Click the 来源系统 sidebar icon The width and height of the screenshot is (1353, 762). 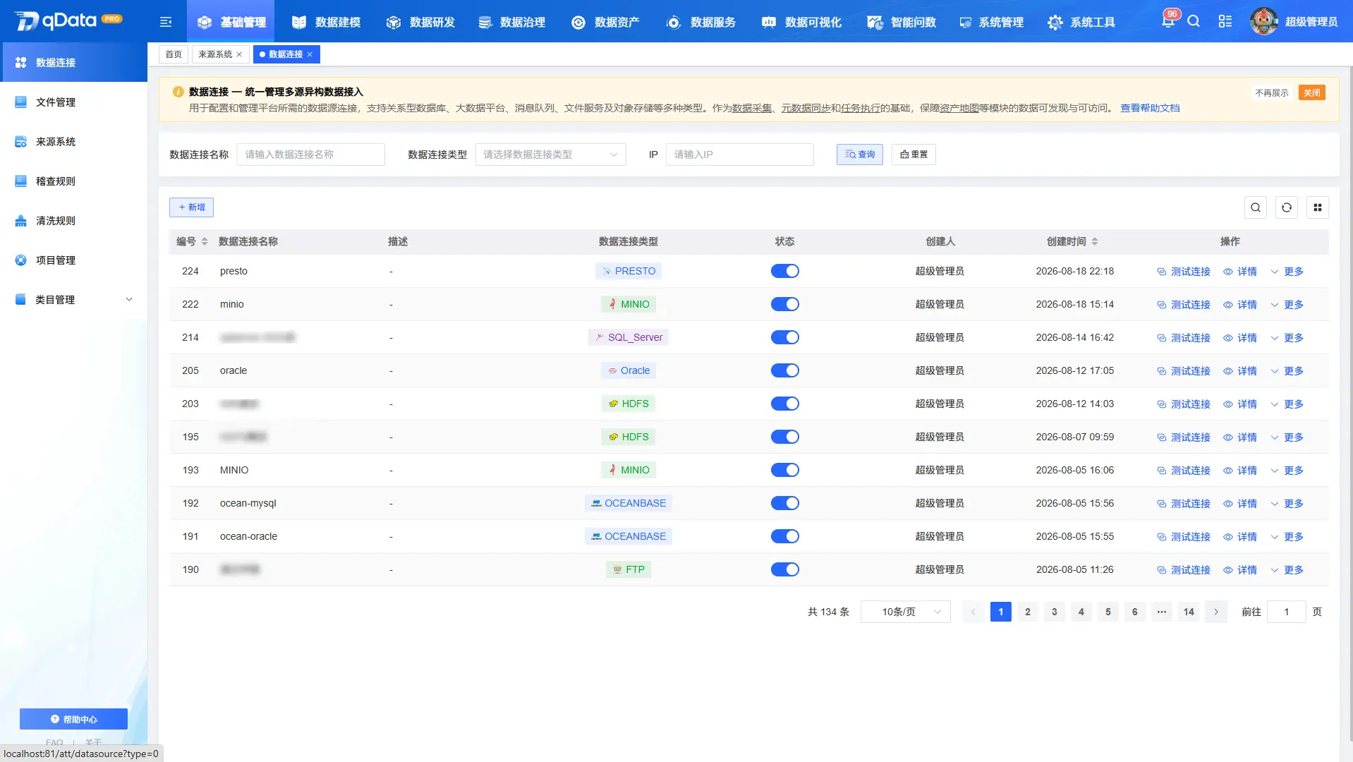click(21, 142)
